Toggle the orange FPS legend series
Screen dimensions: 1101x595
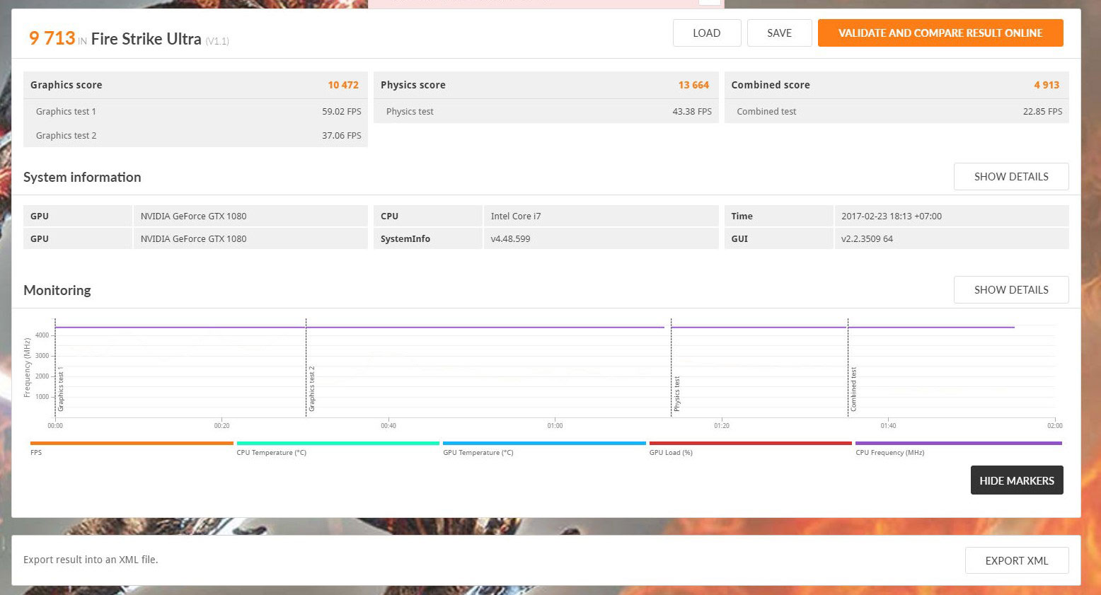pos(132,448)
